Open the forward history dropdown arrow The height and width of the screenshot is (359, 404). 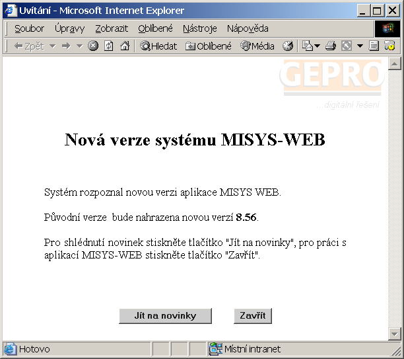[x=80, y=46]
